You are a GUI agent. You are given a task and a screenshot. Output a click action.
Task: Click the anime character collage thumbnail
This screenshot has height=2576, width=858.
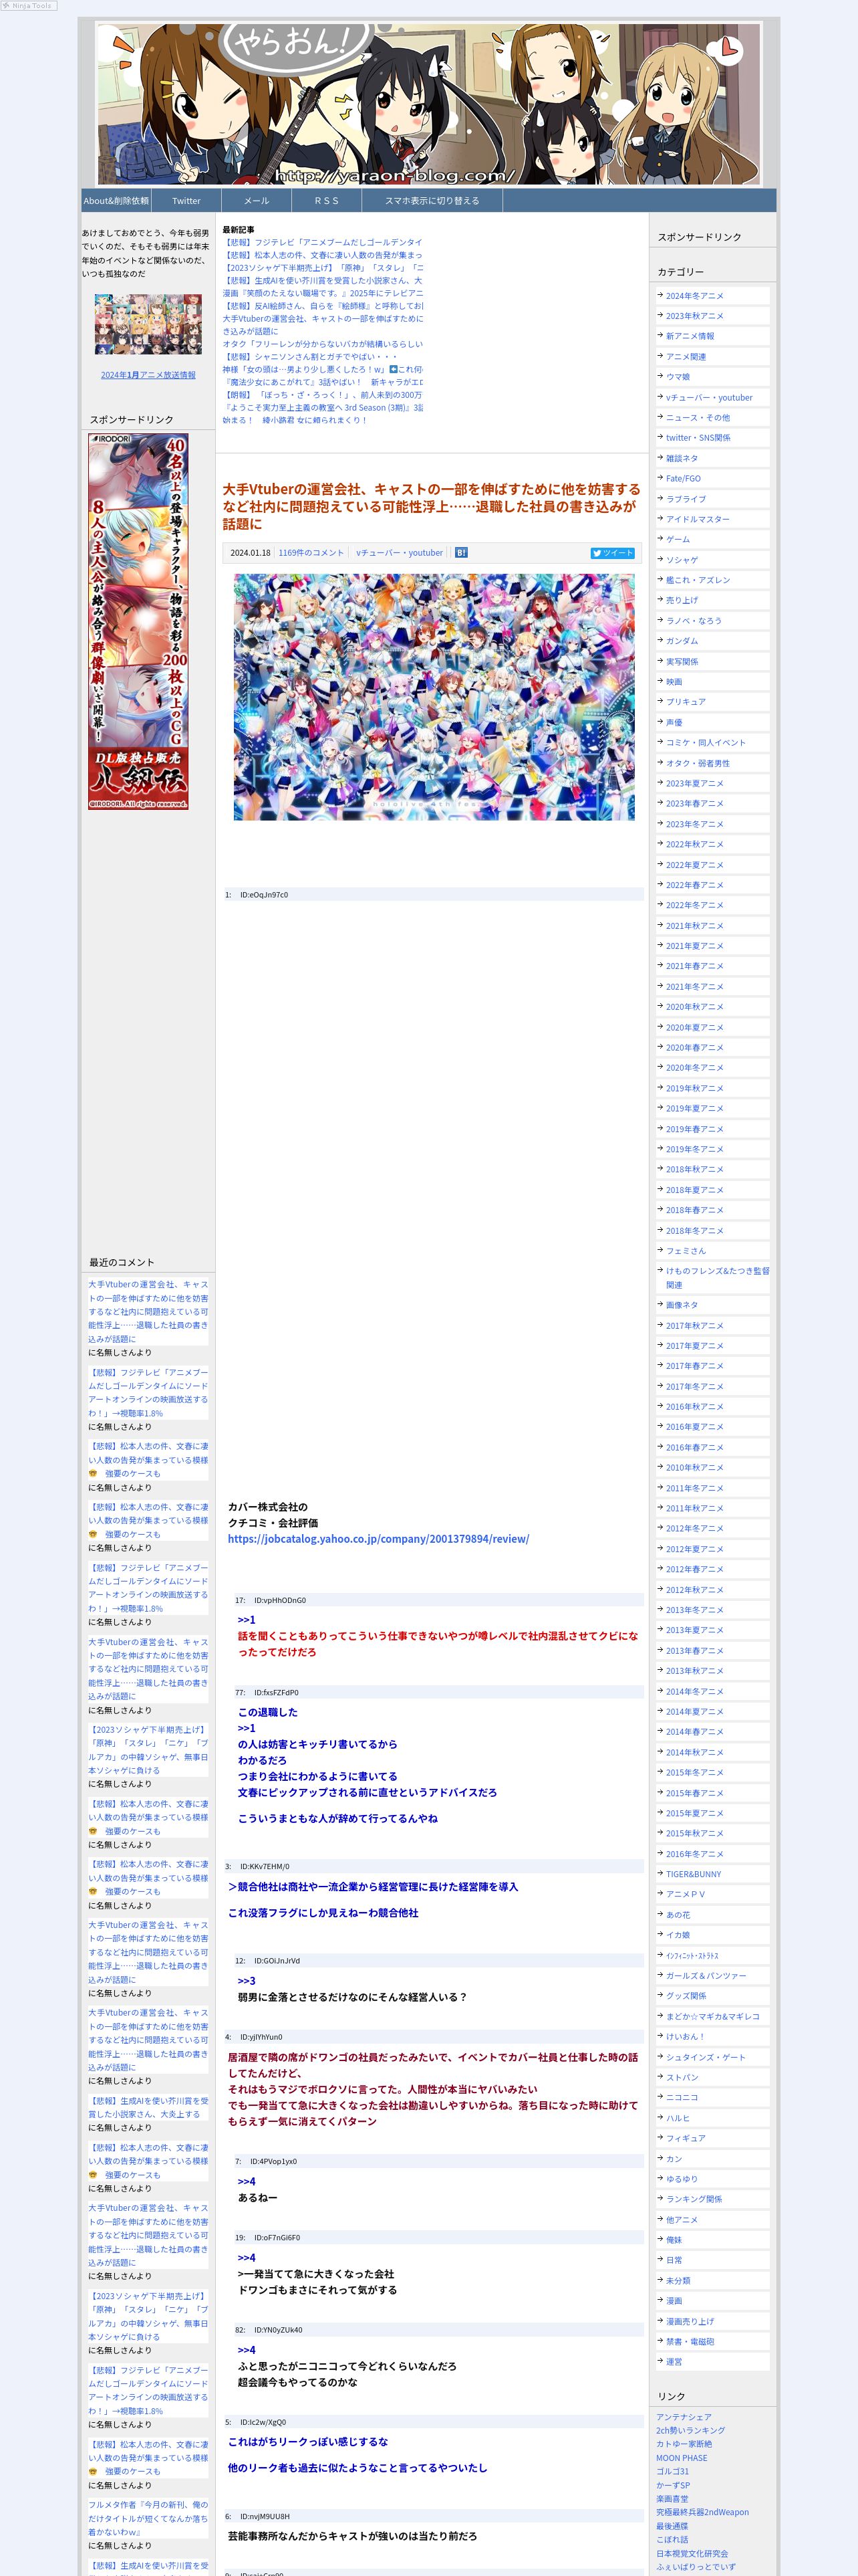click(148, 324)
